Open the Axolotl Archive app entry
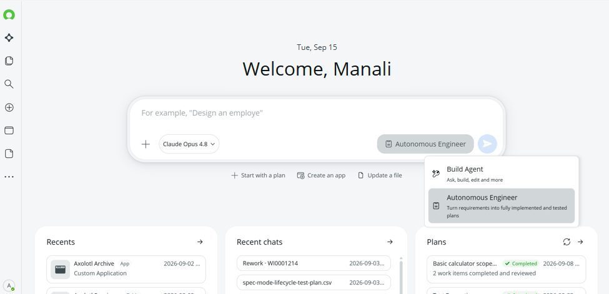 [126, 269]
